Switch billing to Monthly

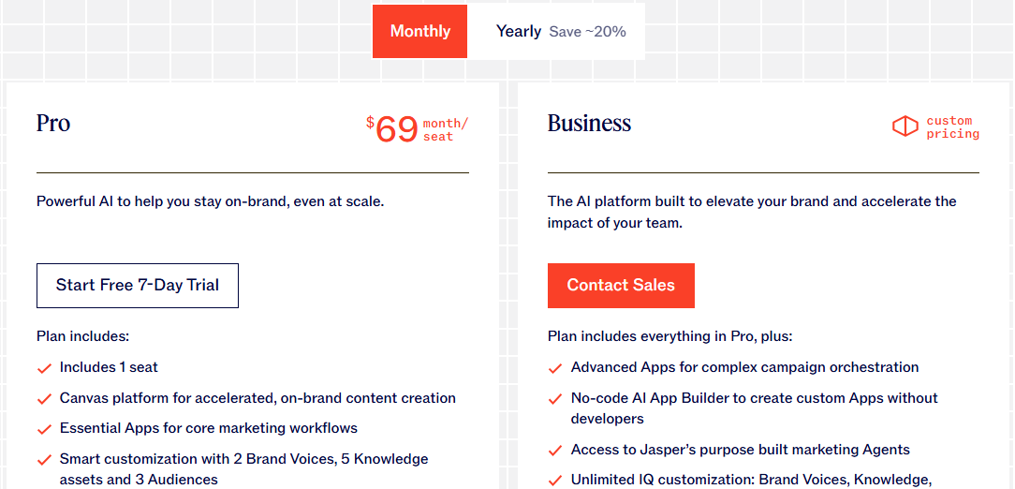click(419, 32)
